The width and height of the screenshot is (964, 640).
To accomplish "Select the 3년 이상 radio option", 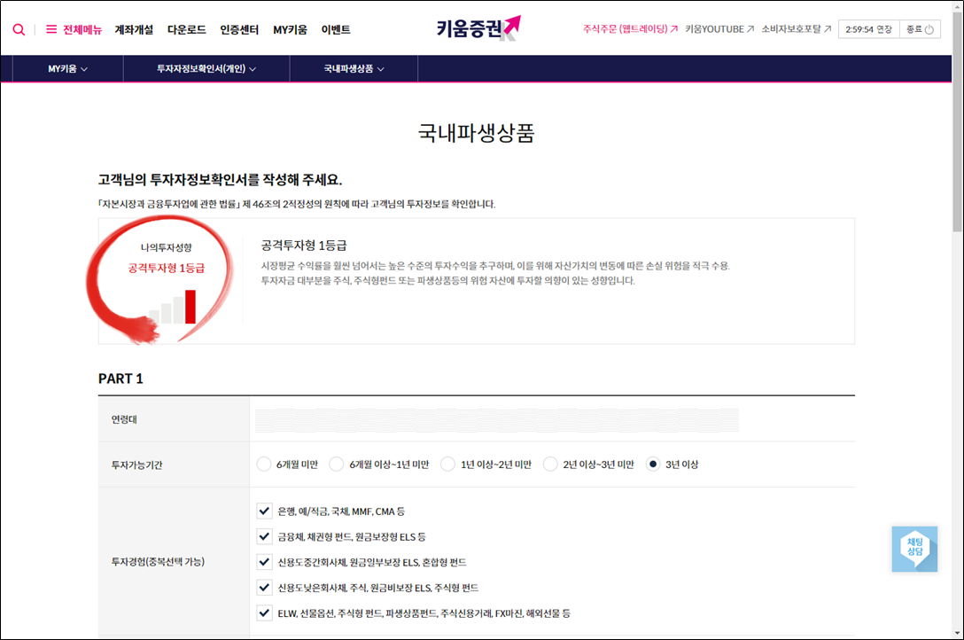I will (x=653, y=464).
